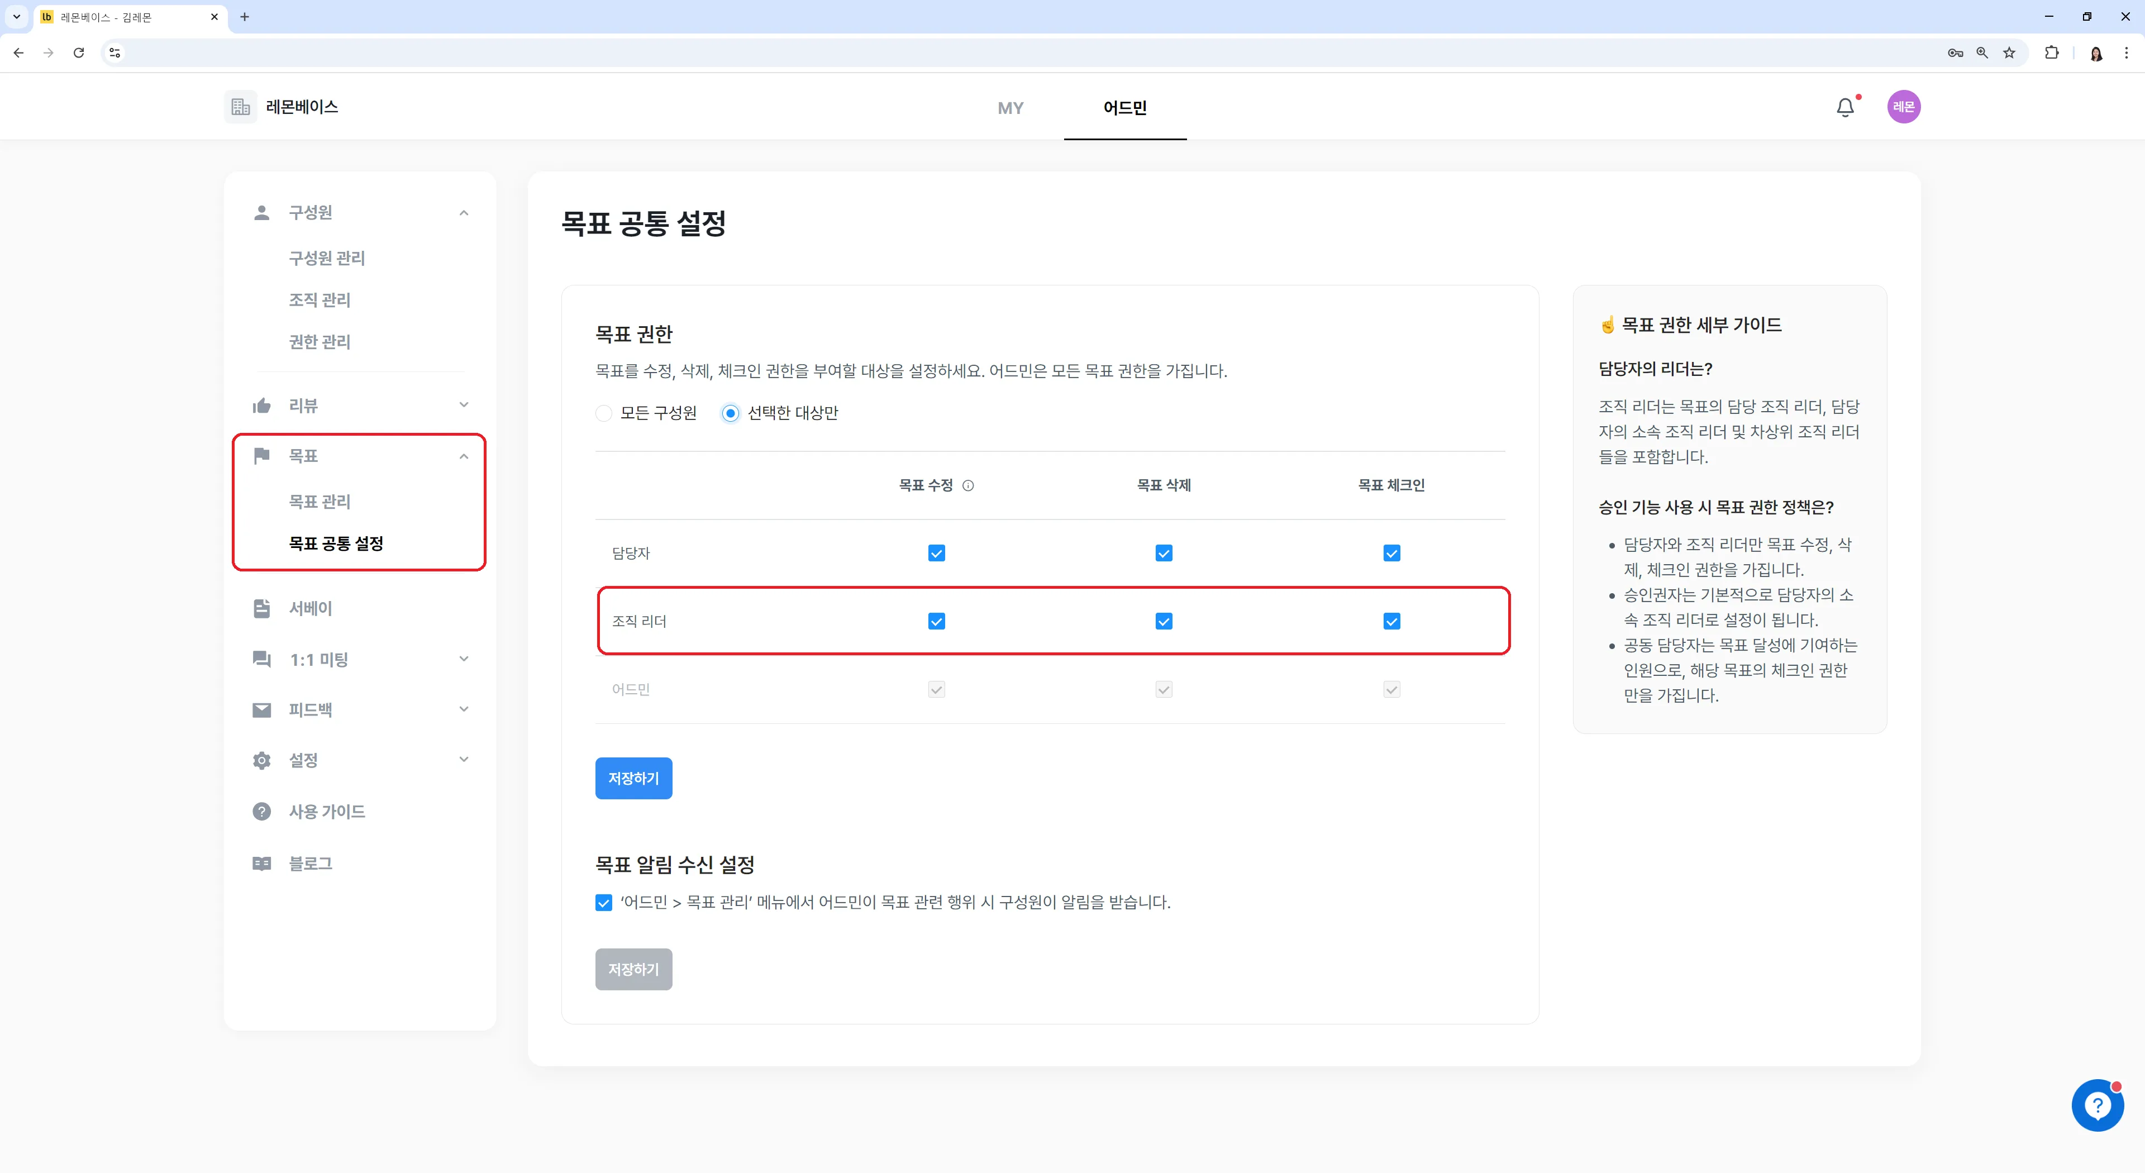Click the 블로그 open book icon
Viewport: 2145px width, 1173px height.
(261, 864)
